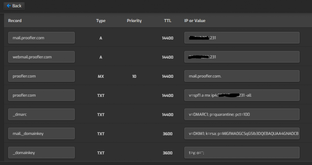The image size is (312, 165).
Task: Focus the _dmarc record name field
Action: pyautogui.click(x=41, y=114)
